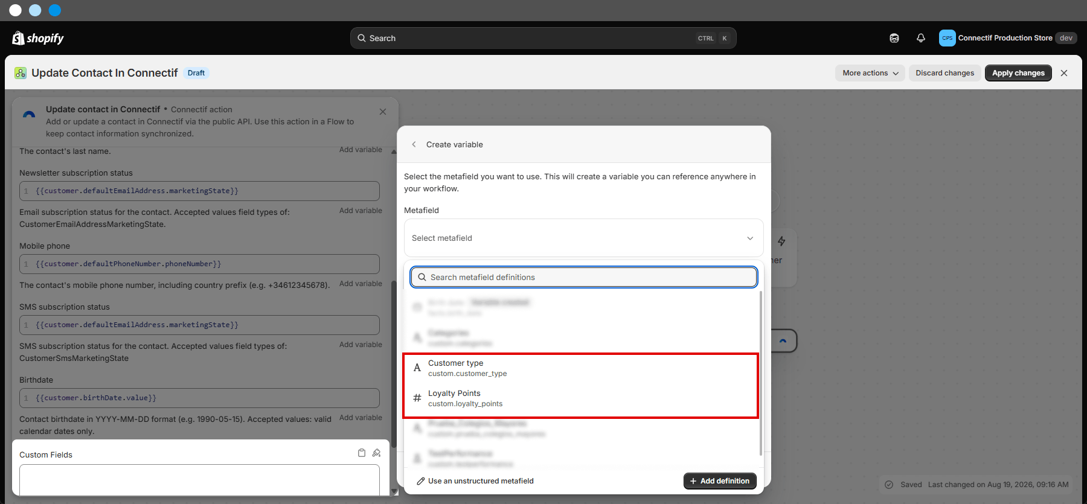The width and height of the screenshot is (1087, 504).
Task: Expand the Select metafield dropdown
Action: pos(583,238)
